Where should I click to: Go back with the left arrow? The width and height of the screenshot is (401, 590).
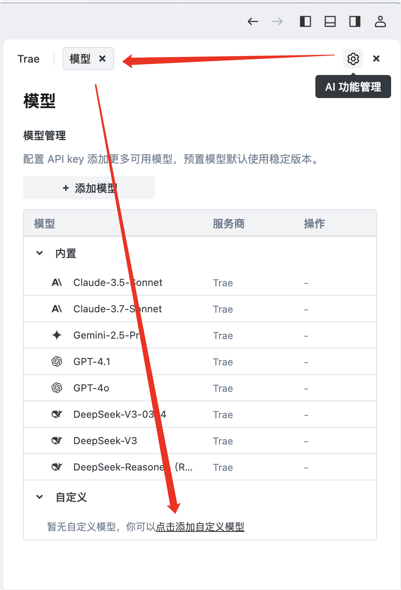click(x=253, y=21)
